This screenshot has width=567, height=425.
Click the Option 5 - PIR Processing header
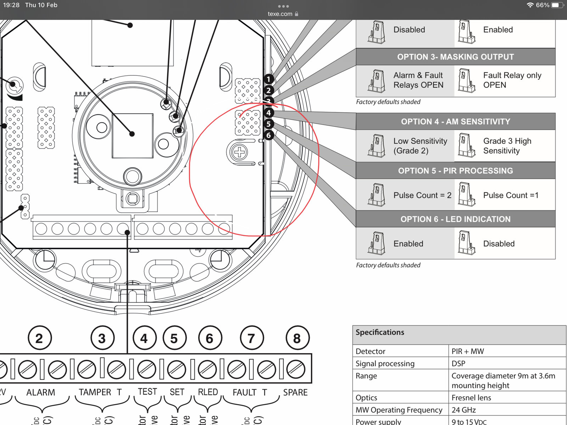[x=455, y=171]
